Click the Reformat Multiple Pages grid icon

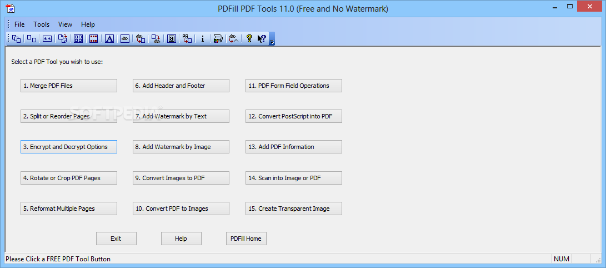click(78, 39)
